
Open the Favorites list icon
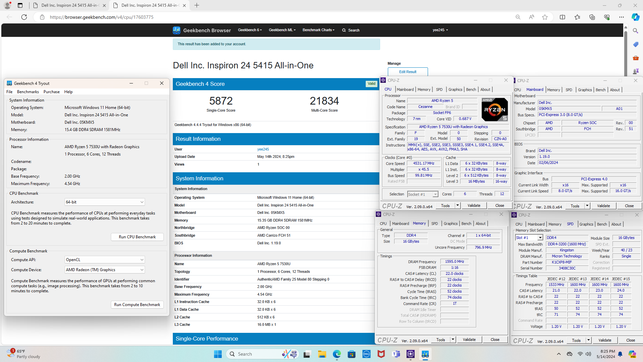click(577, 17)
